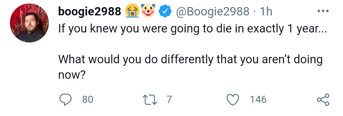Open the reply speech bubble icon

click(x=66, y=100)
